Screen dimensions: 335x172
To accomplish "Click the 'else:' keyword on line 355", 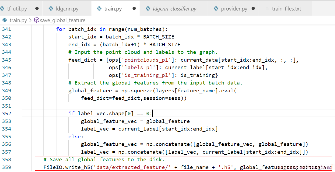I will [76, 136].
